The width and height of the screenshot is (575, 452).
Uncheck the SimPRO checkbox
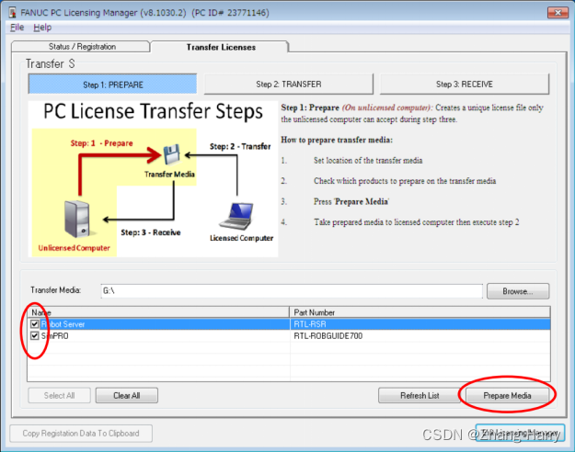coord(35,335)
